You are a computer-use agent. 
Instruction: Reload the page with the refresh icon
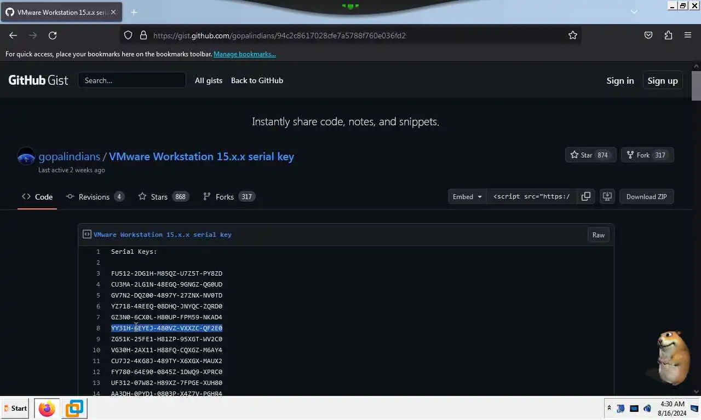(x=53, y=35)
